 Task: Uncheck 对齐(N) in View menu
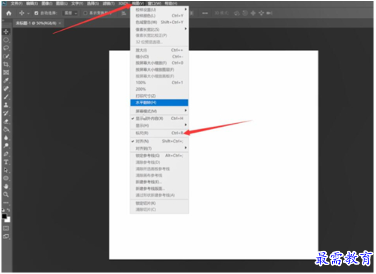tap(159, 141)
